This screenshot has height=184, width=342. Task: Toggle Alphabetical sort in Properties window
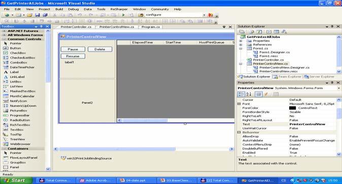coord(249,94)
